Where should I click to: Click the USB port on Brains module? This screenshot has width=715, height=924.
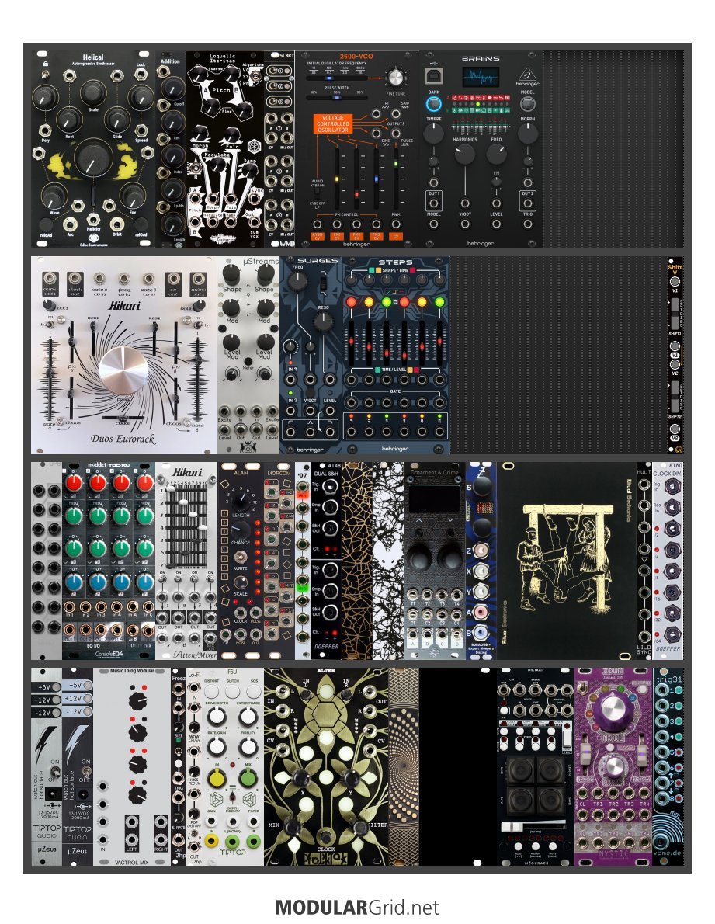point(434,76)
